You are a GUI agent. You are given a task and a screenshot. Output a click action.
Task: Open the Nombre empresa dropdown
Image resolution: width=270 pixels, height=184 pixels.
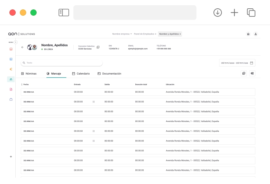pos(122,34)
